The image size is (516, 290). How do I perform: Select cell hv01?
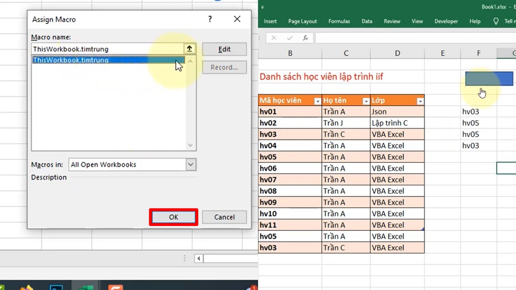290,112
